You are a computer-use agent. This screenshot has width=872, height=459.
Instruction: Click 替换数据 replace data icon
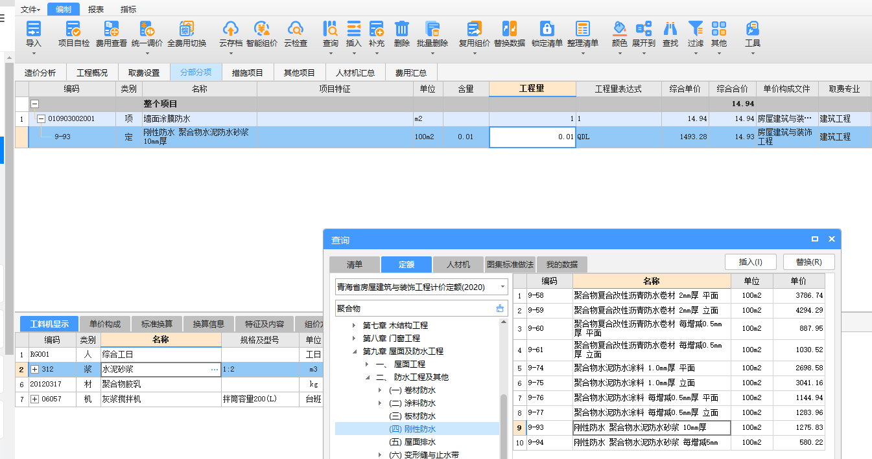tap(510, 28)
